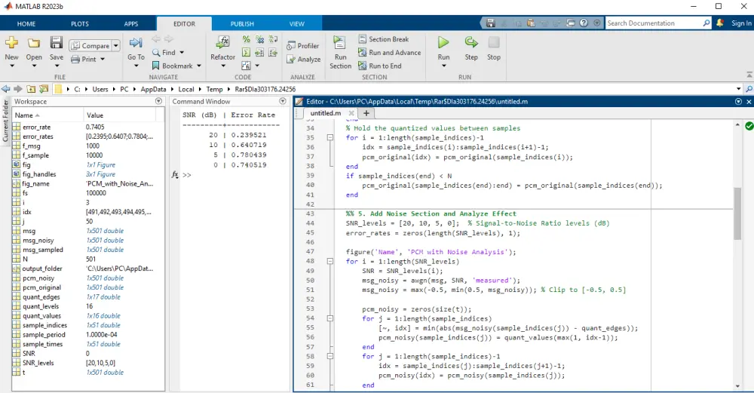Select the error_rate variable in Workspace
754x393 pixels.
pyautogui.click(x=87, y=127)
